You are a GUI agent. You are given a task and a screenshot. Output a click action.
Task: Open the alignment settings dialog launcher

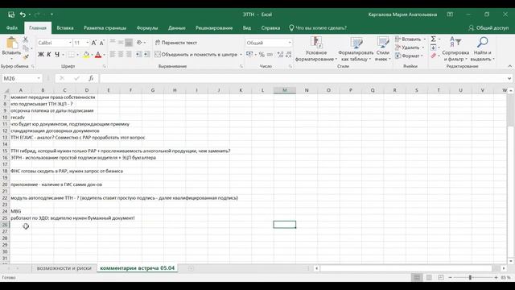coord(241,66)
